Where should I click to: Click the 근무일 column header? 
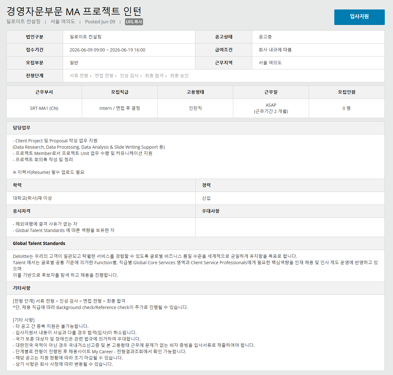tap(271, 92)
